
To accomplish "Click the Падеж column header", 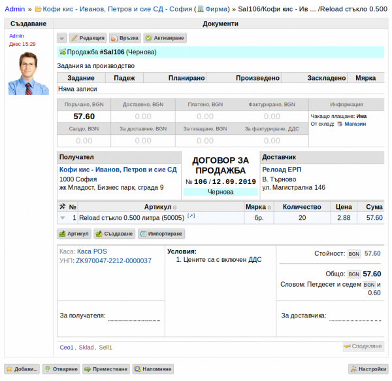I will (x=125, y=78).
